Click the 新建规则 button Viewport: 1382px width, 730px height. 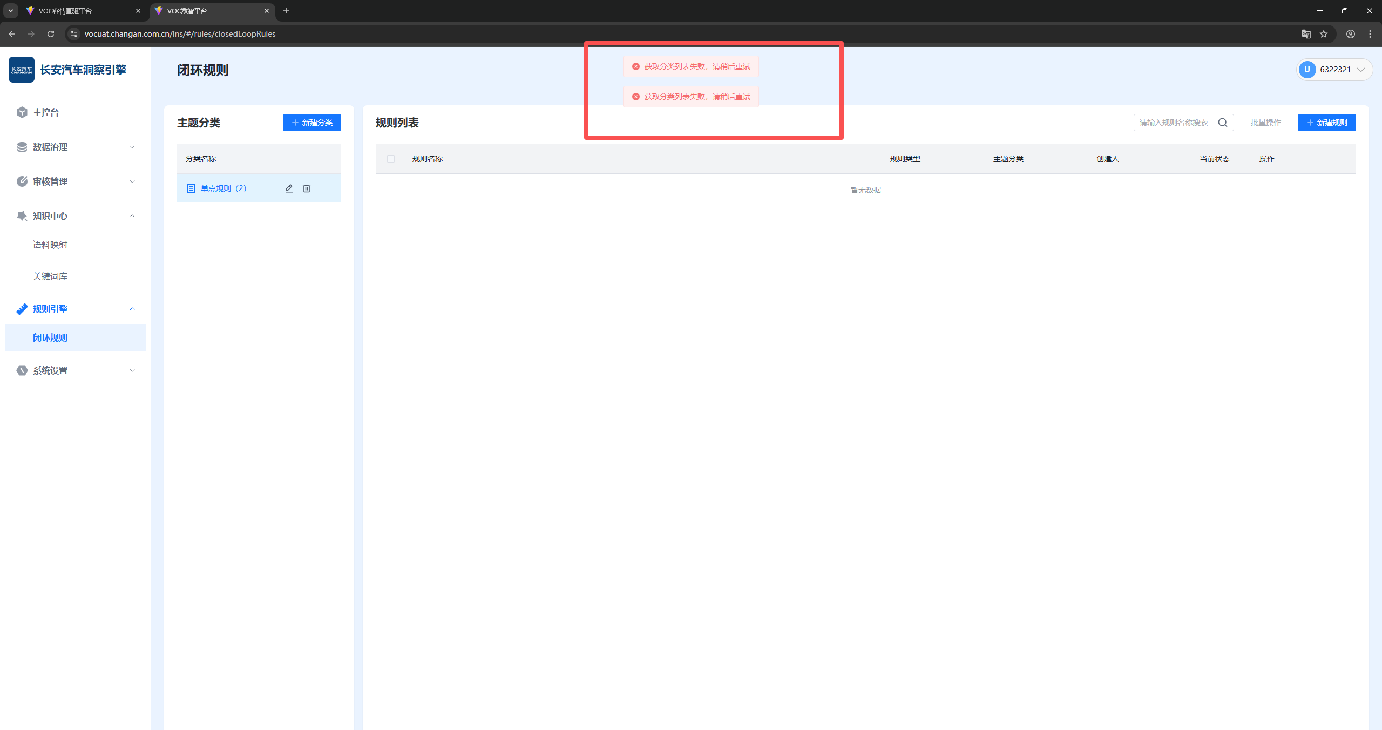point(1326,123)
